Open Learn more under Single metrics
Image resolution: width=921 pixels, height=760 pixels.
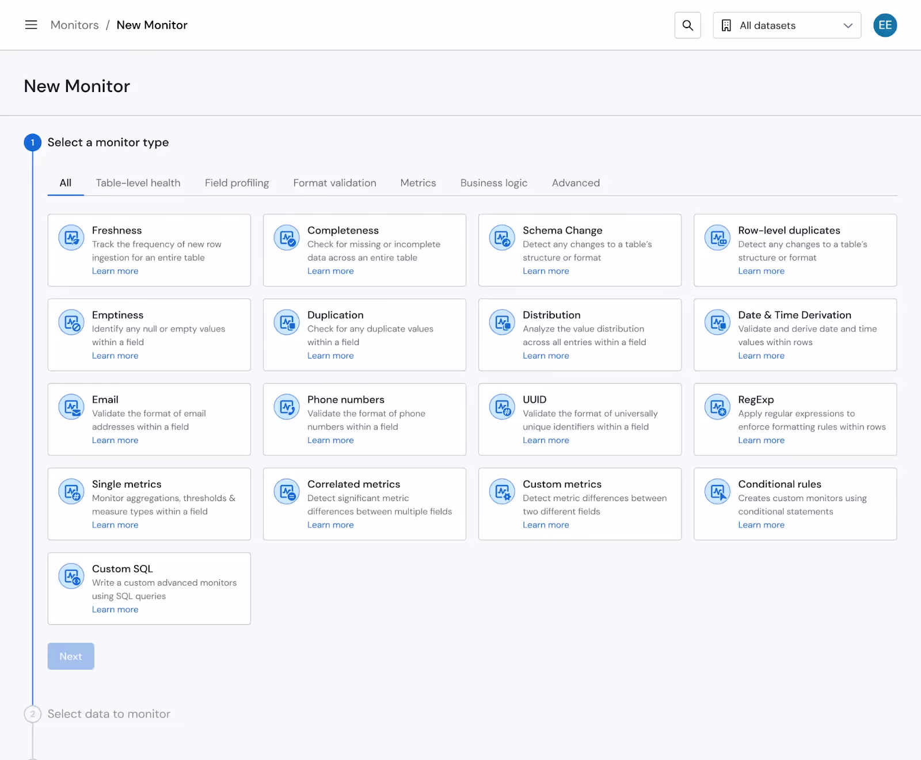115,525
